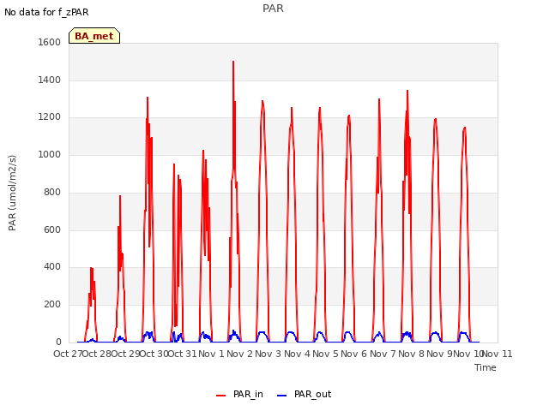This screenshot has height=411, width=549.
Task: Toggle the PAR_out legend label
Action: (312, 394)
